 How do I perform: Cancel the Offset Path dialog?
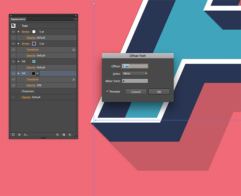coord(136,92)
